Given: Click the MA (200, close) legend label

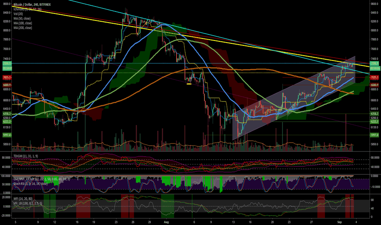Looking at the screenshot, I should [x=23, y=28].
